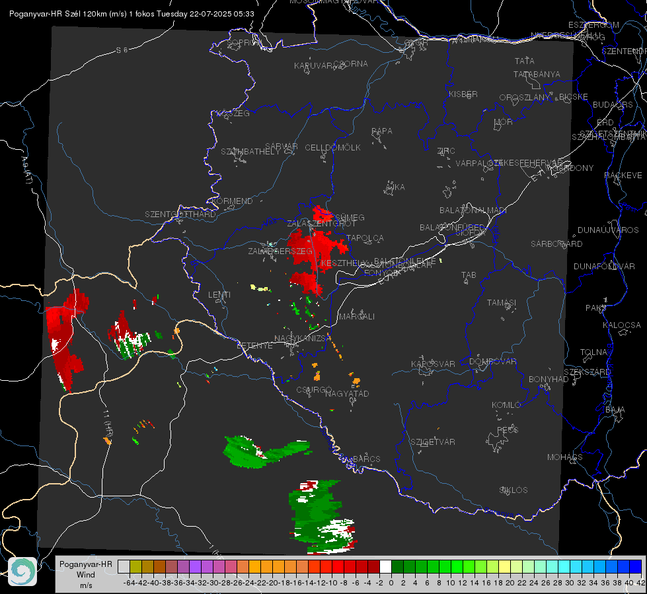
Task: Click the CSURGÓ city label
Action: pos(315,390)
